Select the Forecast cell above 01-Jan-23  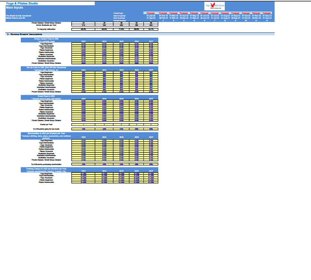(x=150, y=13)
